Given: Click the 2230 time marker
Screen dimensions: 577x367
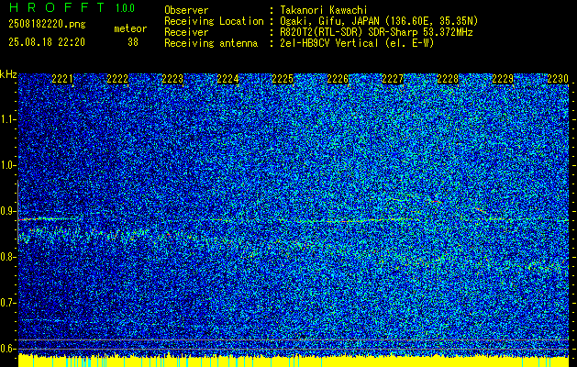Looking at the screenshot, I should (558, 79).
